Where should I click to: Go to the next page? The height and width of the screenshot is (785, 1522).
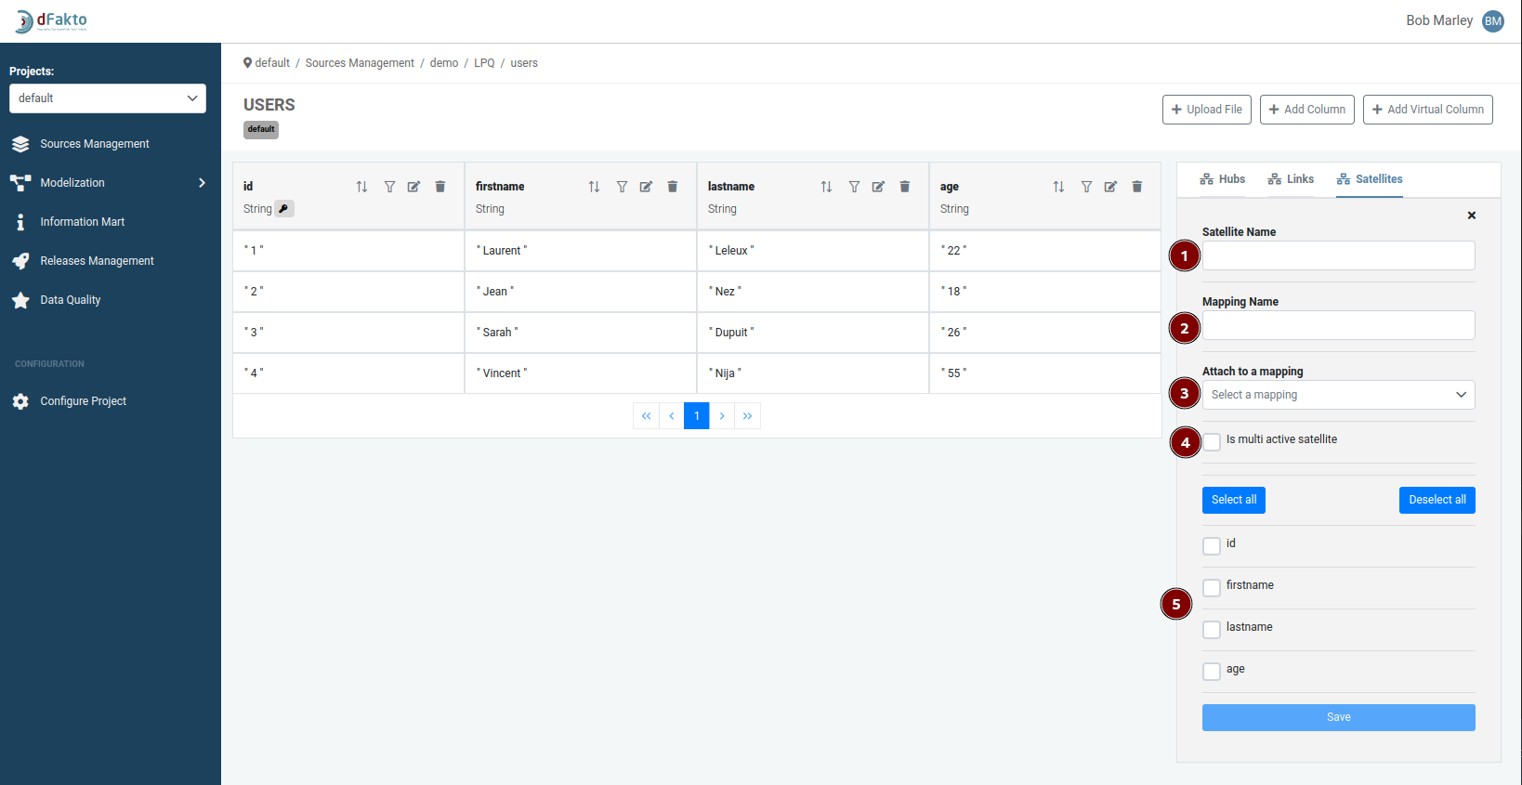tap(722, 416)
